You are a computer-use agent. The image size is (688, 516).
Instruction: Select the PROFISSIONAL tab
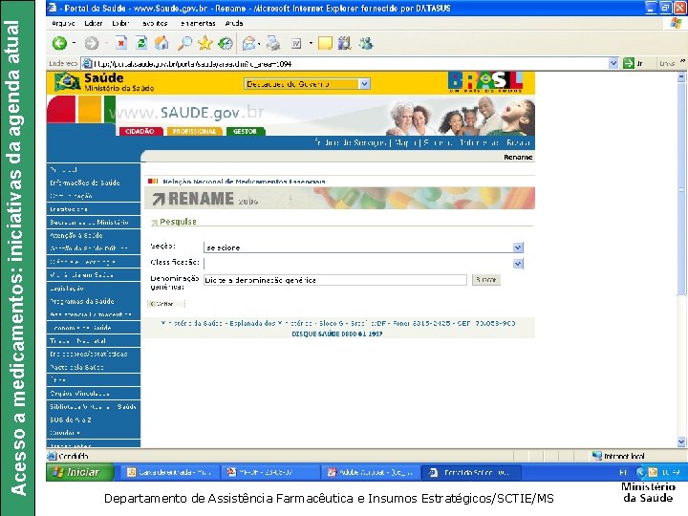point(194,131)
